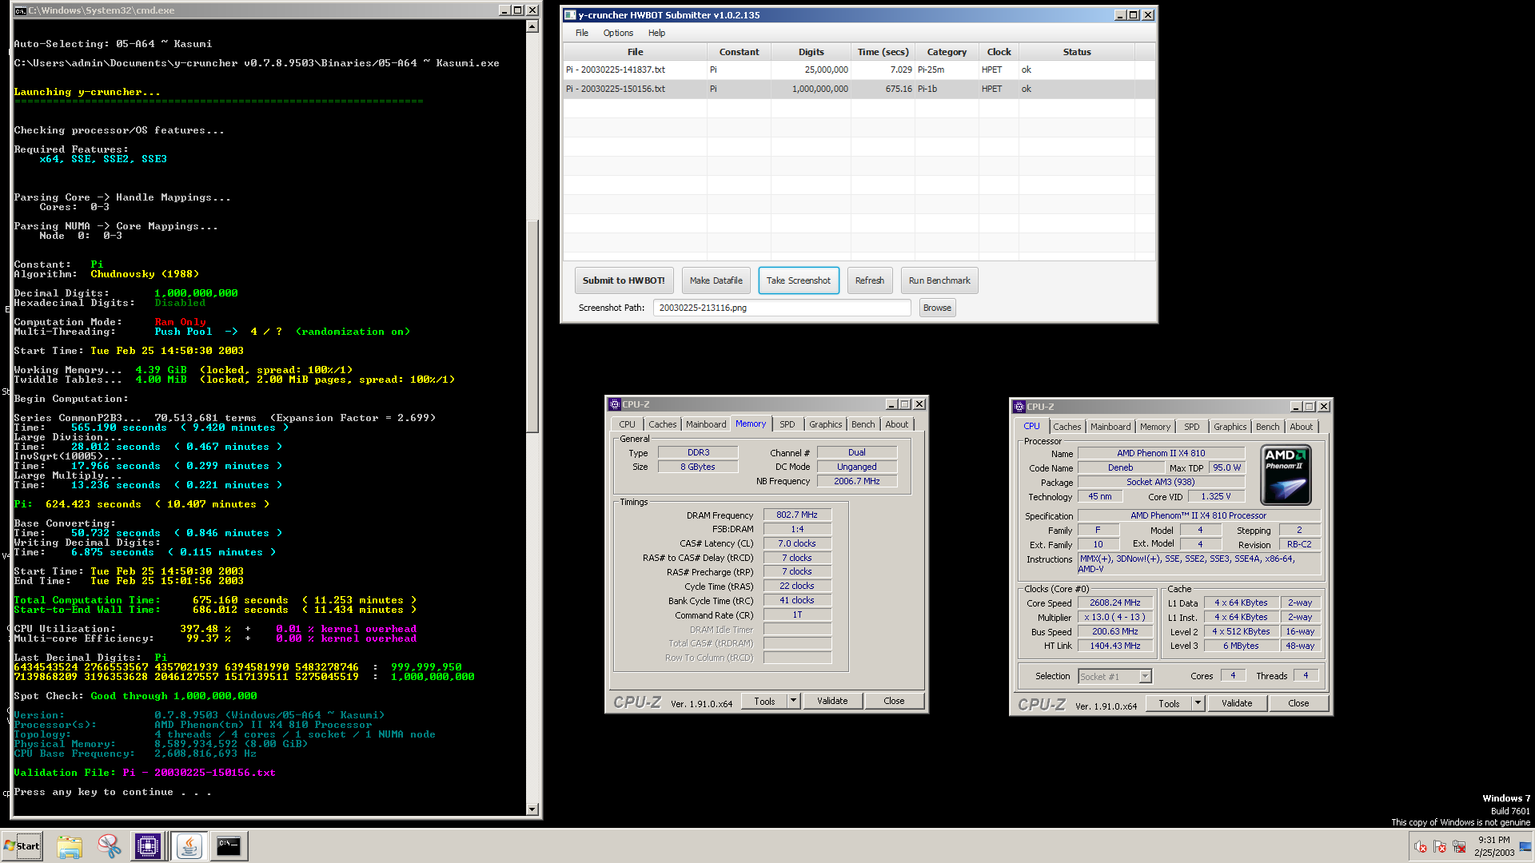Click the cmd.exe title bar icon
1535x863 pixels.
20,10
